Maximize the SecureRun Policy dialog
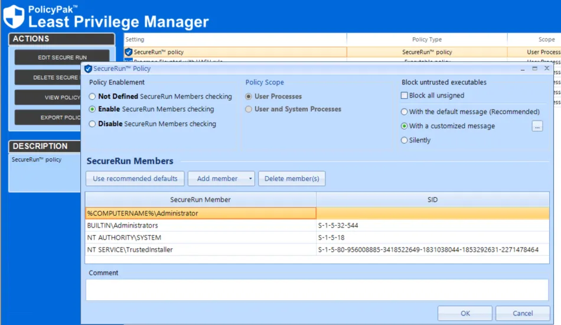The width and height of the screenshot is (561, 325). coord(535,69)
